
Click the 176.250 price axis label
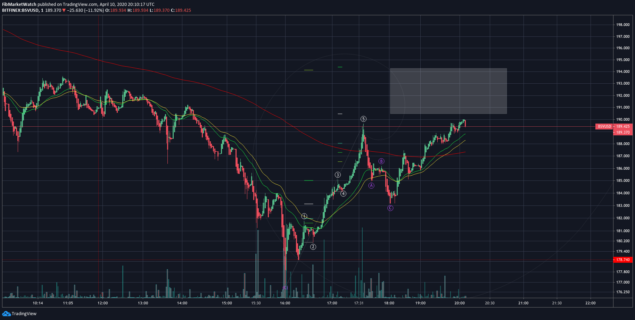pos(623,292)
